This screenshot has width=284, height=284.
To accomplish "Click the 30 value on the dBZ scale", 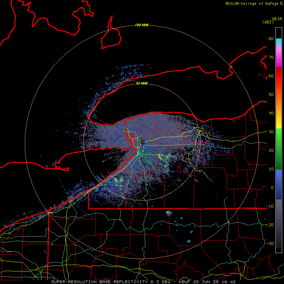I will pyautogui.click(x=271, y=132).
